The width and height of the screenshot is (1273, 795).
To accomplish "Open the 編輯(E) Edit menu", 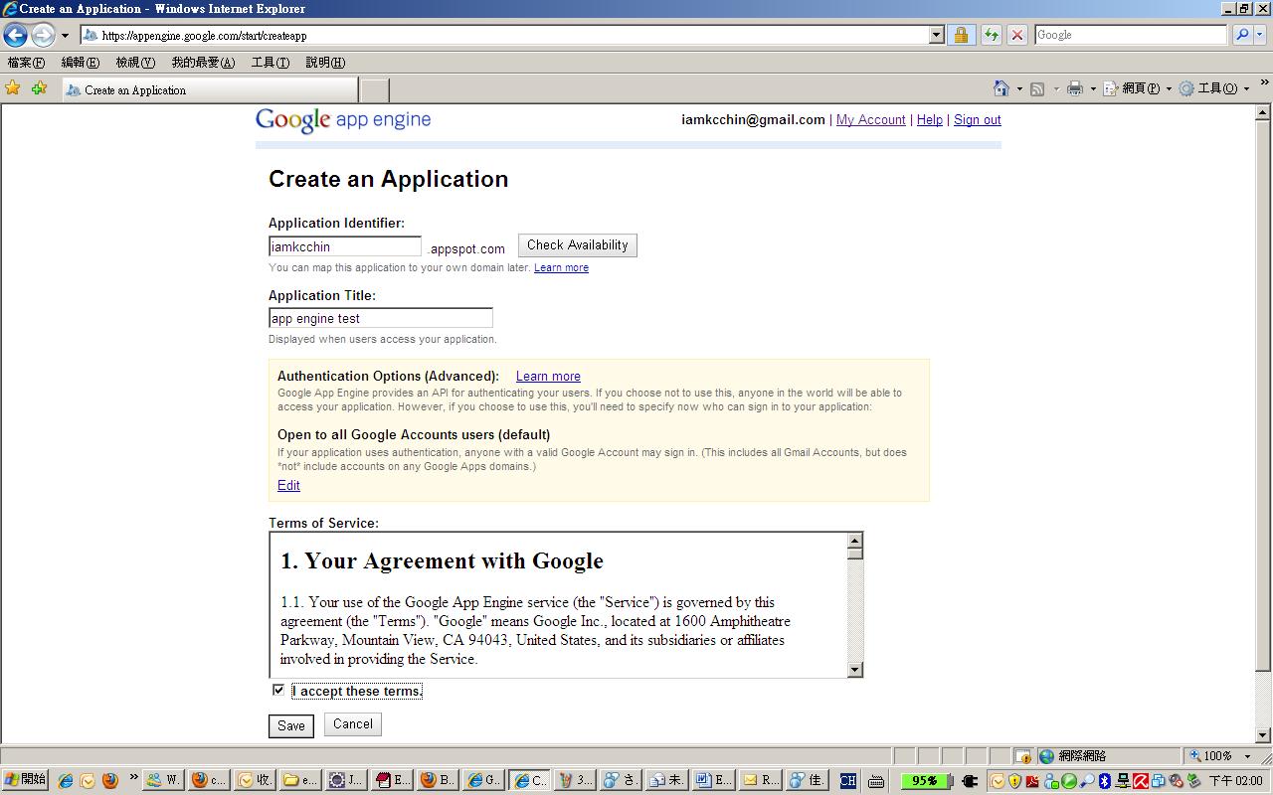I will [x=81, y=63].
